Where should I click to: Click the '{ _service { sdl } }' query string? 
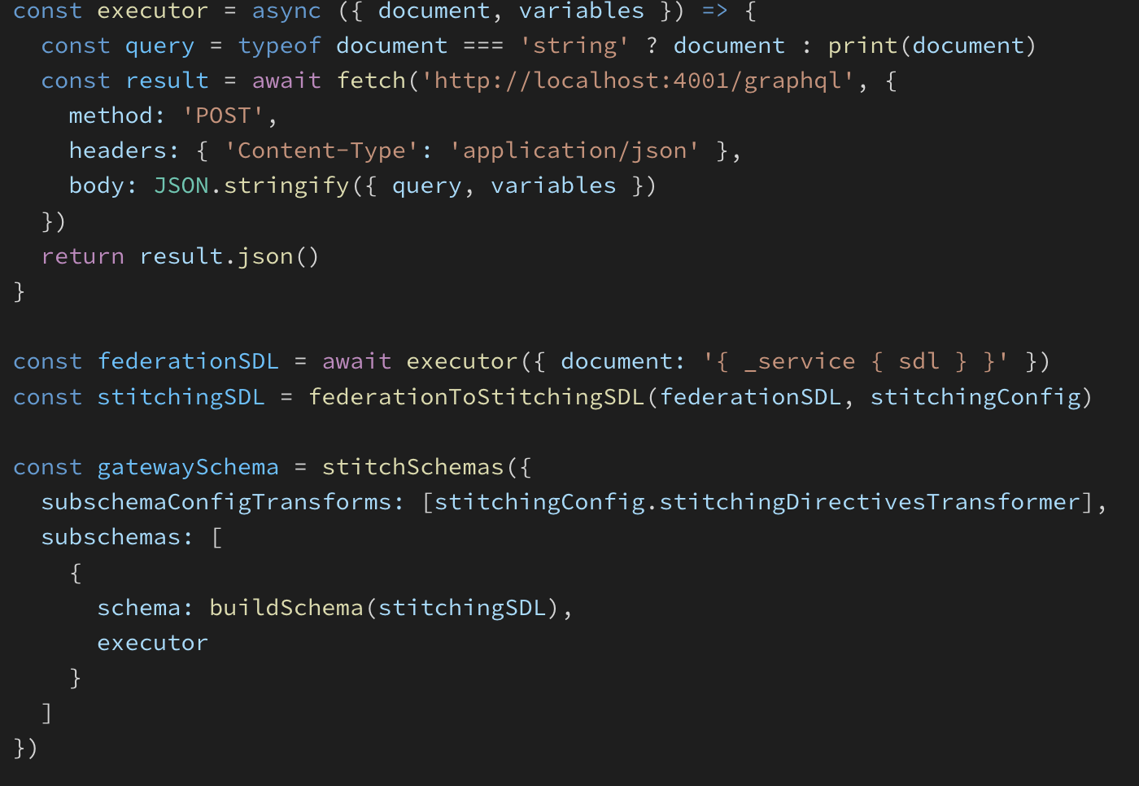[855, 362]
